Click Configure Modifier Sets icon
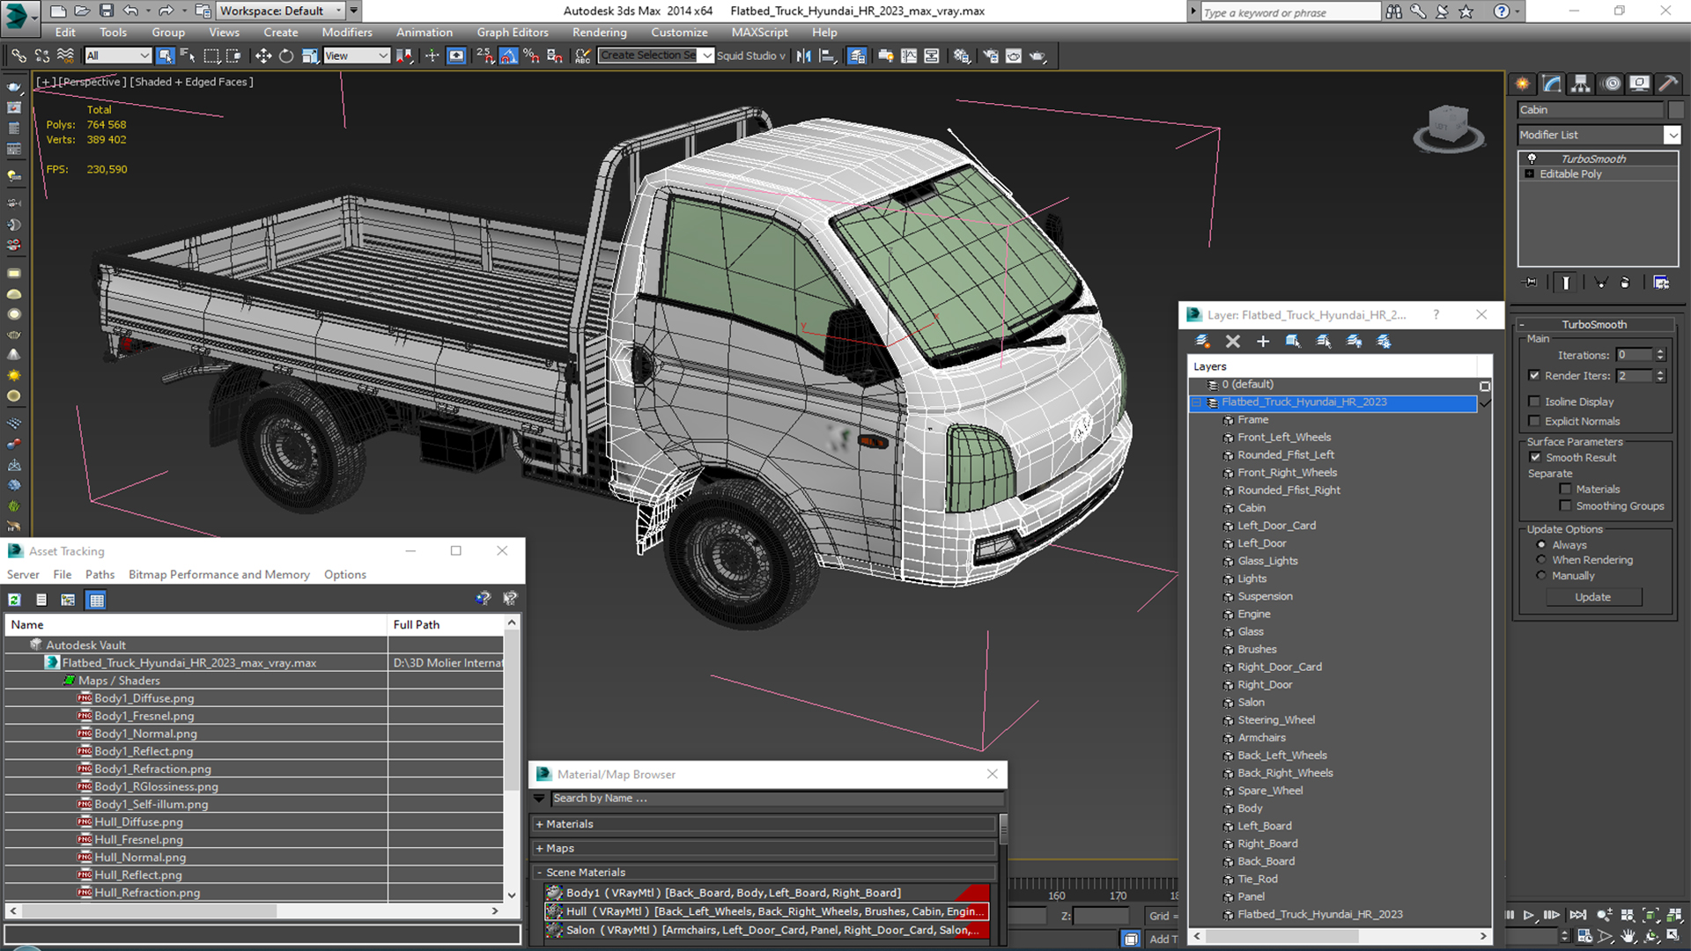This screenshot has width=1691, height=951. point(1661,283)
